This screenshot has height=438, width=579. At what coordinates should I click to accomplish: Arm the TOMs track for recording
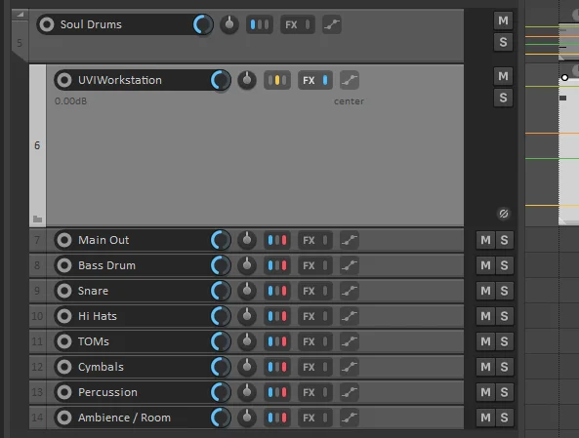coord(64,341)
